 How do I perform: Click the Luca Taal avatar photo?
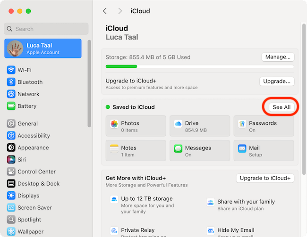pos(15,49)
